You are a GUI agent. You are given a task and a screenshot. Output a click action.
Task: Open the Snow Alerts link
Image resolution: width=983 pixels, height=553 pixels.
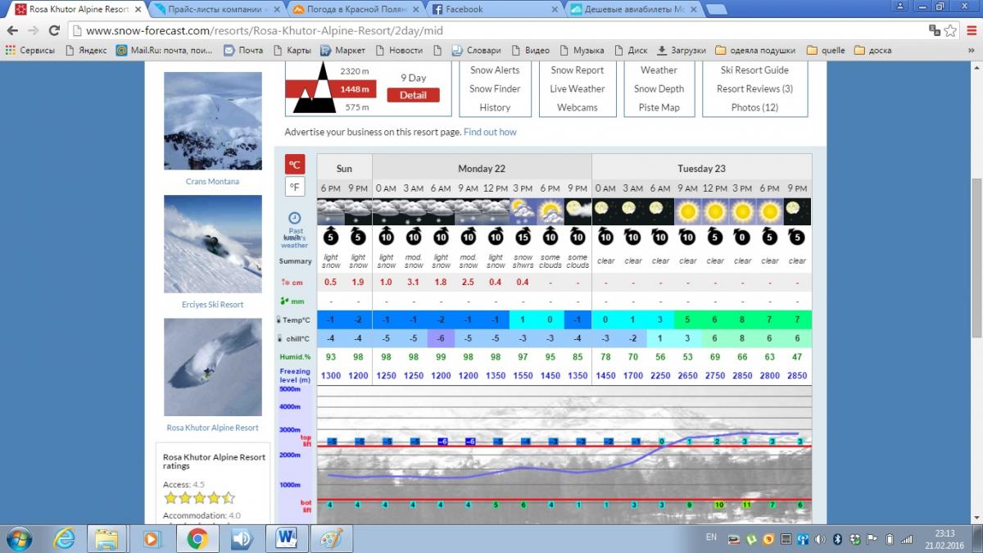pos(495,70)
